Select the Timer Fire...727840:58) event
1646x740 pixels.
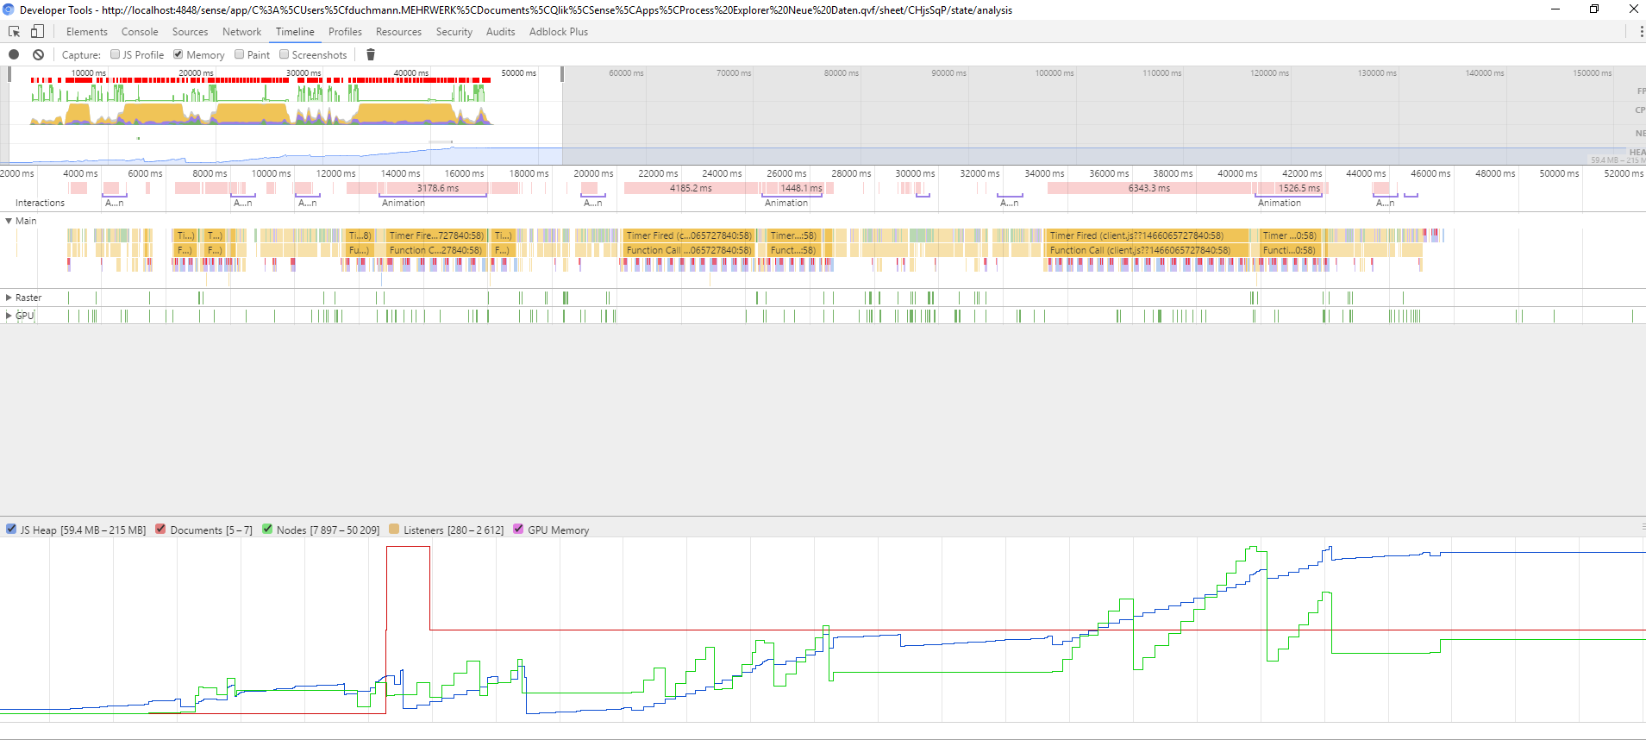click(x=435, y=235)
